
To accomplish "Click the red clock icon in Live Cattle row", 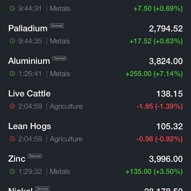I will (12, 106).
